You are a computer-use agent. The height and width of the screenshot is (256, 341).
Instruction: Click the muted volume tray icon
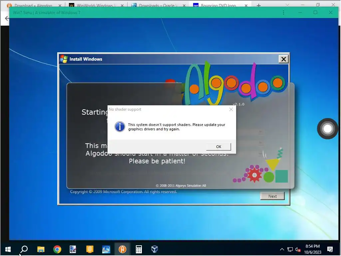point(298,249)
